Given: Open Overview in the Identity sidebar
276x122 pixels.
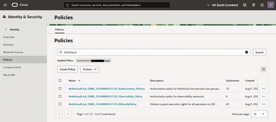Looking at the screenshot, I should click(x=9, y=37).
